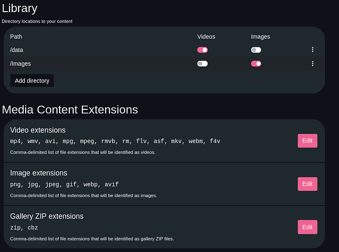
Task: Click the Add directory button
Action: tap(32, 81)
